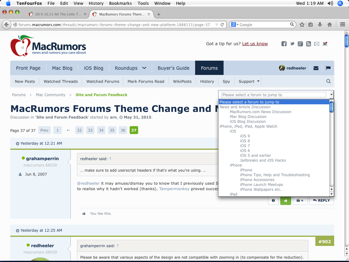Jump to quoted post arrow after redheeler said
Screen dimensions: 349x262
(x=110, y=159)
